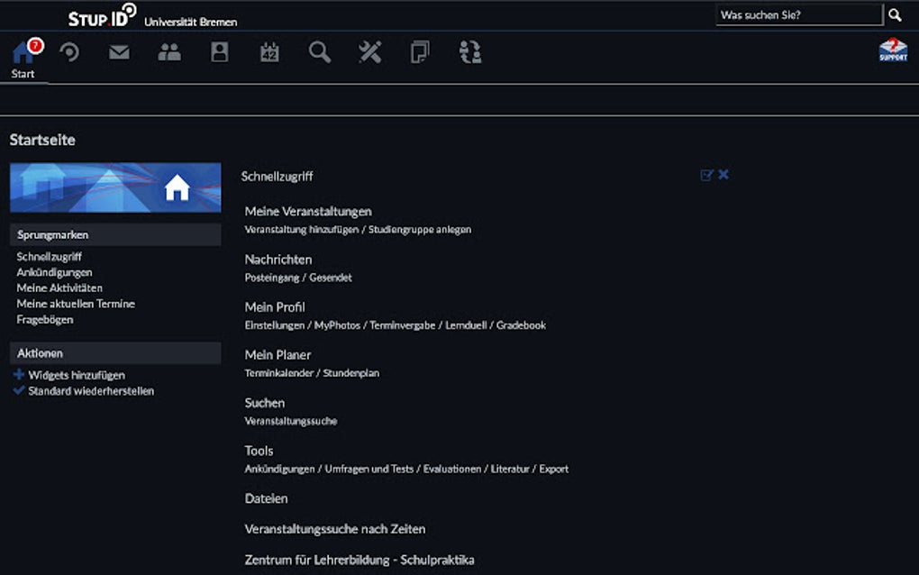Image resolution: width=919 pixels, height=575 pixels.
Task: Click the plus icon for Widgets hinzufügen
Action: click(19, 374)
